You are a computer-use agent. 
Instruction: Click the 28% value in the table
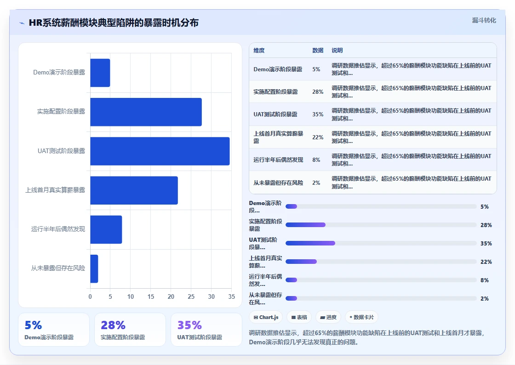pos(318,92)
